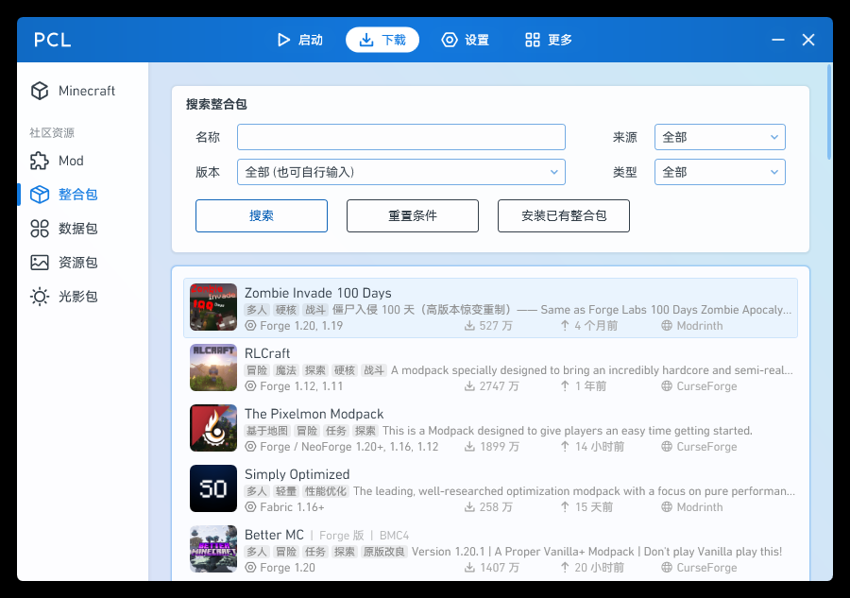Open the 版本 version combo box
850x598 pixels.
(x=401, y=172)
